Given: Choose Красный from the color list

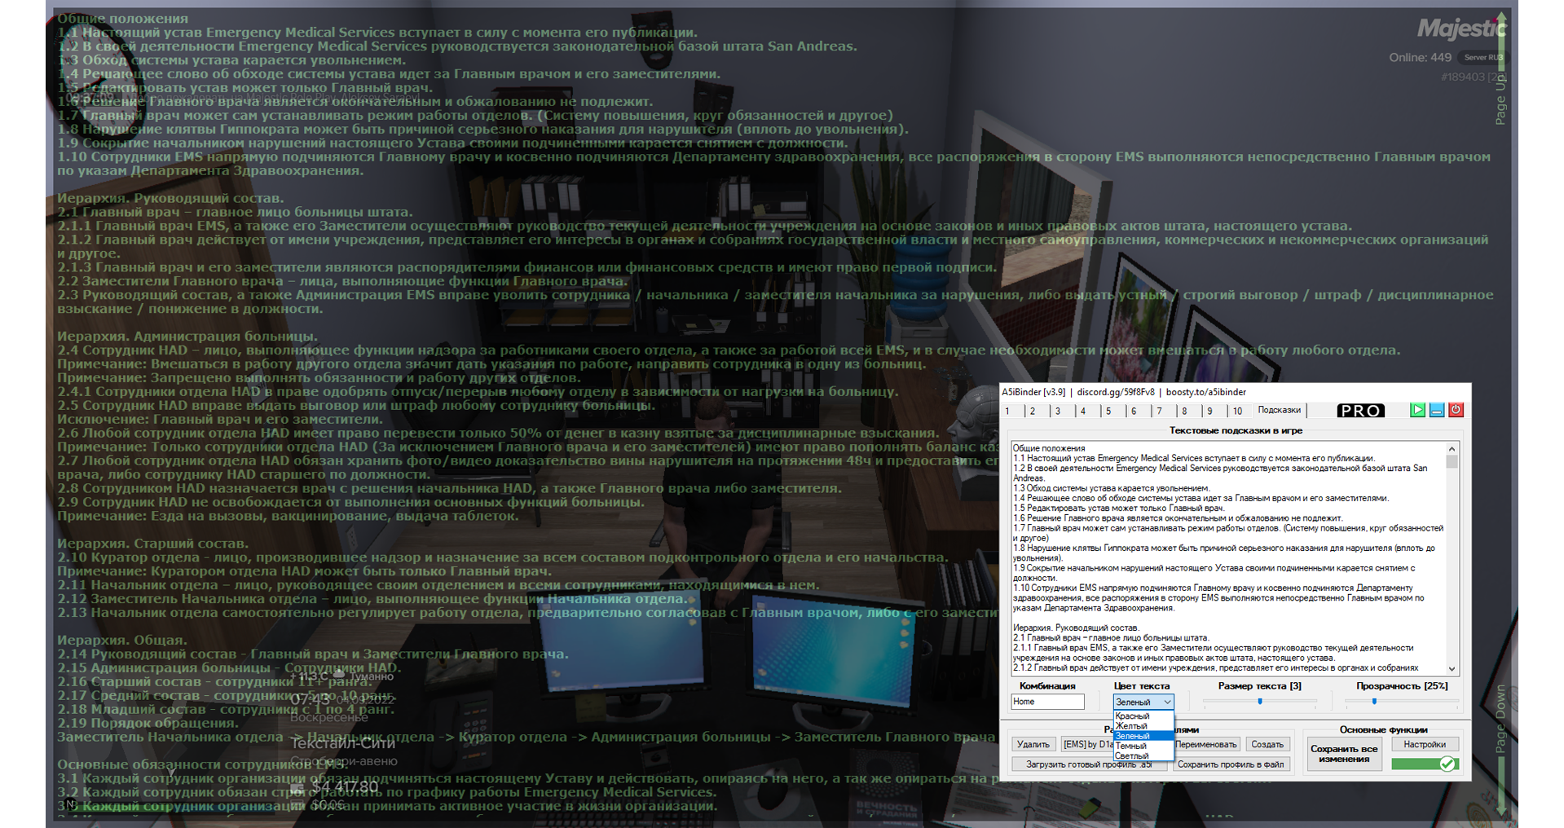Looking at the screenshot, I should click(1143, 716).
